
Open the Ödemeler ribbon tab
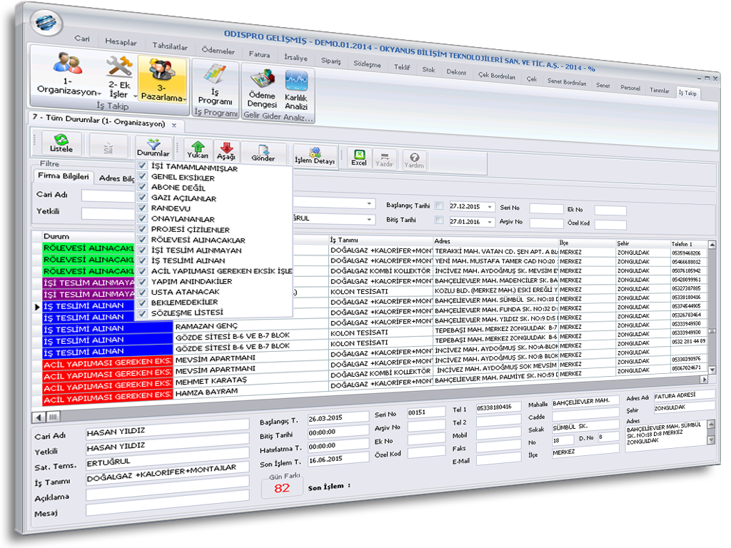[218, 50]
